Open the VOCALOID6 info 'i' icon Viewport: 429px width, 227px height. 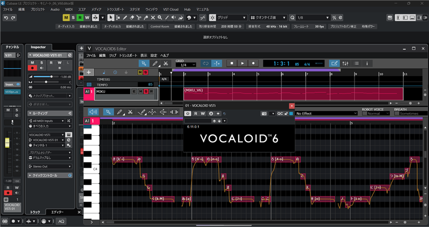(x=367, y=64)
